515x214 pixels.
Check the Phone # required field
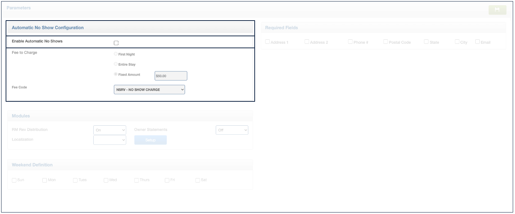pos(350,42)
